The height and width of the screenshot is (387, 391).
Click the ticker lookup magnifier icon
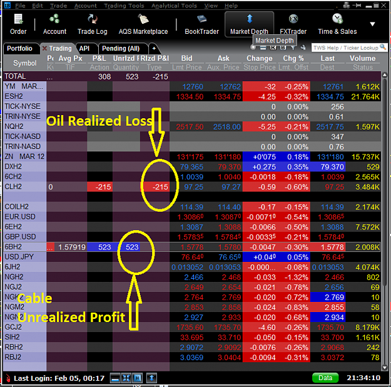point(382,47)
